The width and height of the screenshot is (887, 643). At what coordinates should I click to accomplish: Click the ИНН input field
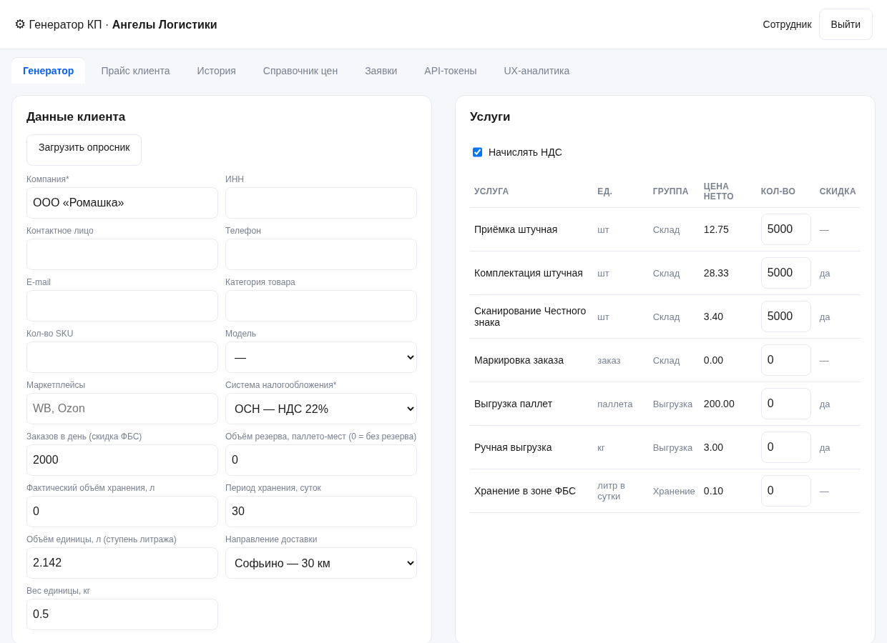pyautogui.click(x=321, y=203)
